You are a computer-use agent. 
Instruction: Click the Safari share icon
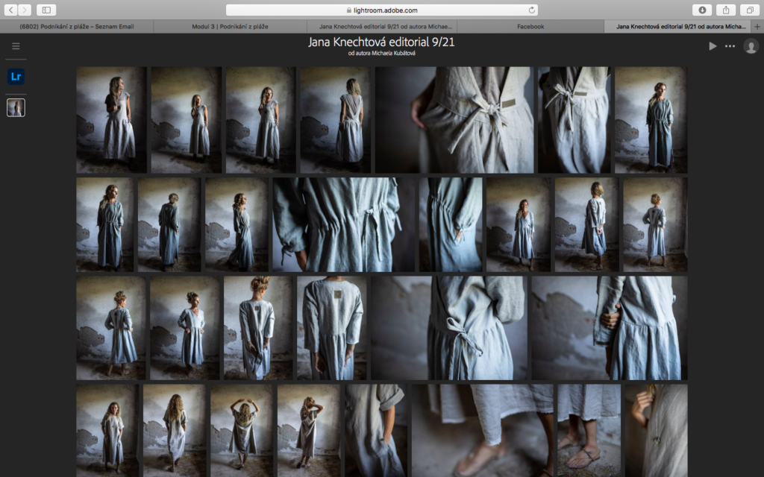tap(725, 10)
